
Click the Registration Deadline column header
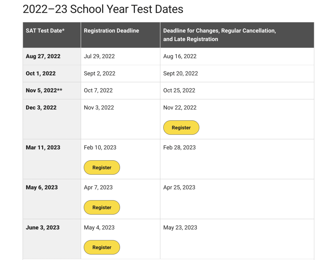coord(121,35)
